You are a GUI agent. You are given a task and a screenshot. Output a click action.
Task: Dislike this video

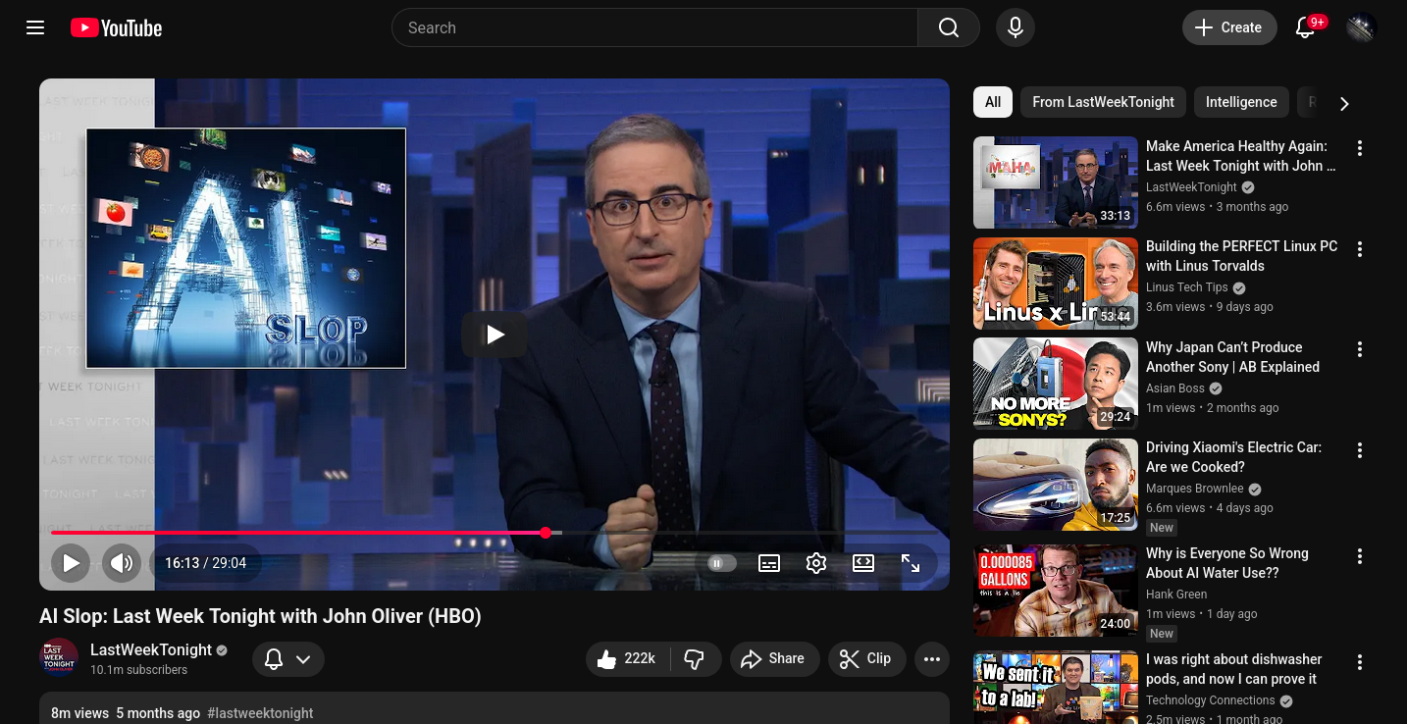pyautogui.click(x=695, y=659)
